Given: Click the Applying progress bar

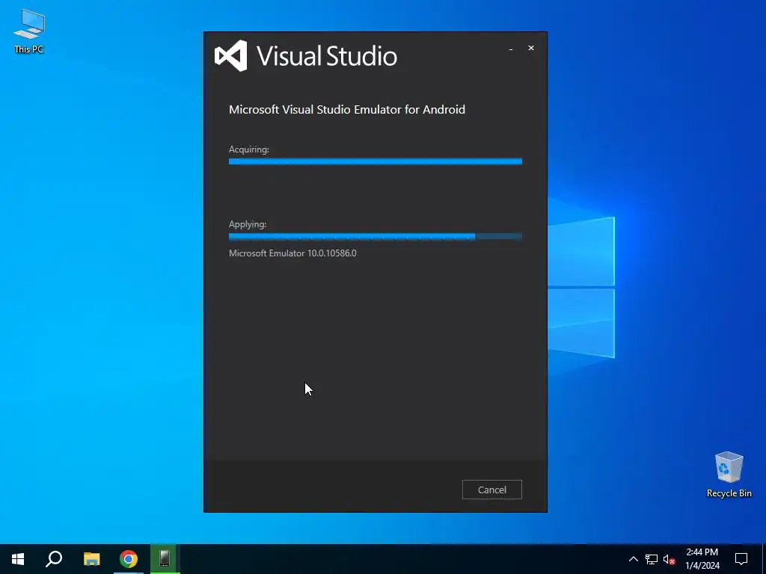Looking at the screenshot, I should tap(376, 237).
